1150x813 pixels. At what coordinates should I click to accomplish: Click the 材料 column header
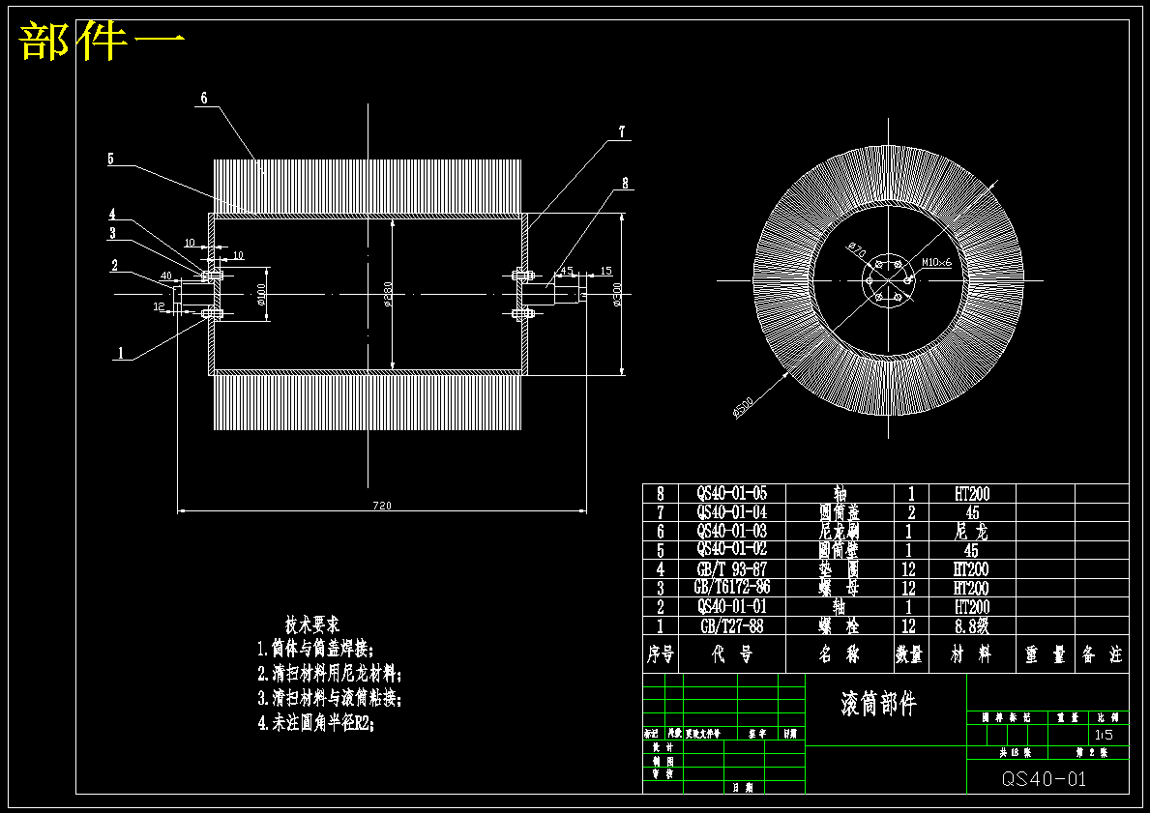[972, 653]
